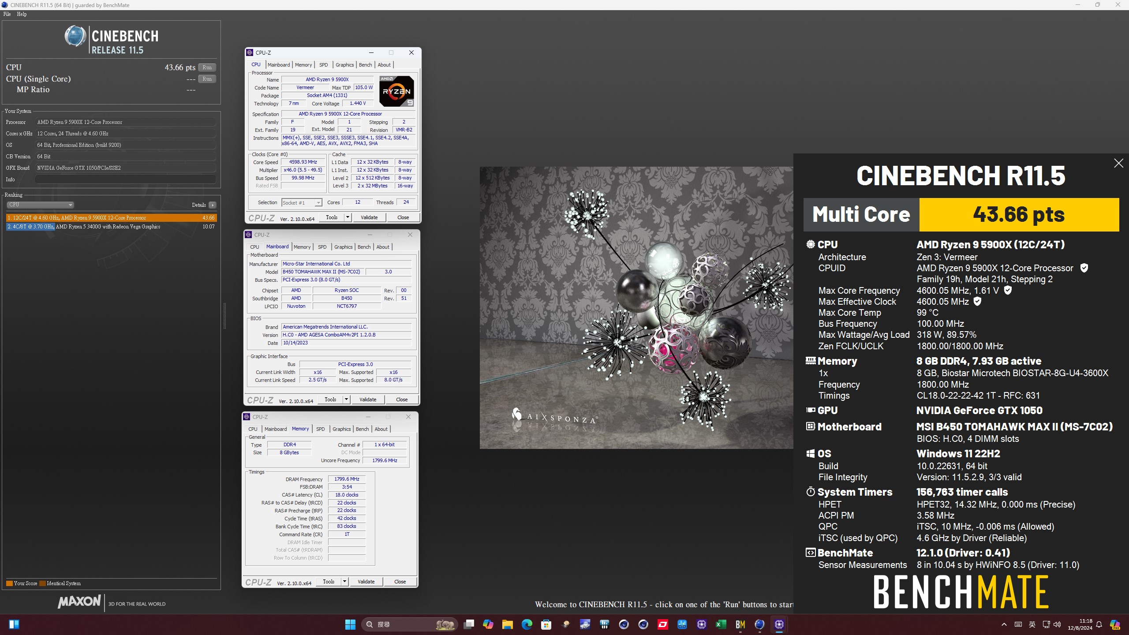Open About tab in the bottom CPU-Z Memory window
Screen dimensions: 1129x635
(x=381, y=429)
